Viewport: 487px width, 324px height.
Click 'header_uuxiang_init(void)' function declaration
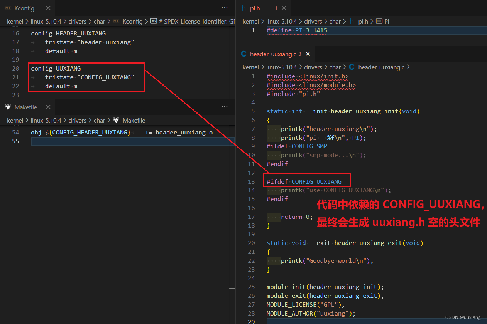[375, 111]
